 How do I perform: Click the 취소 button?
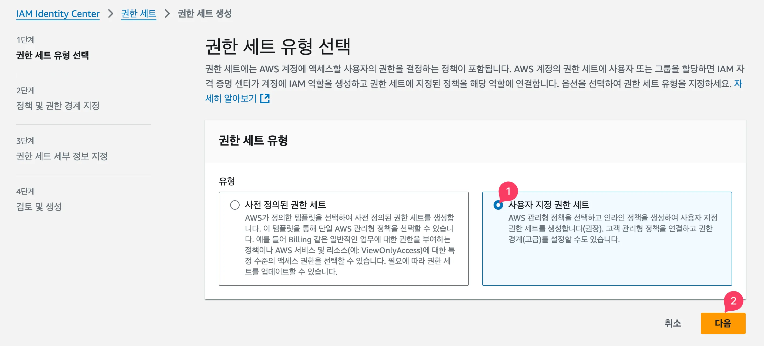tap(672, 323)
